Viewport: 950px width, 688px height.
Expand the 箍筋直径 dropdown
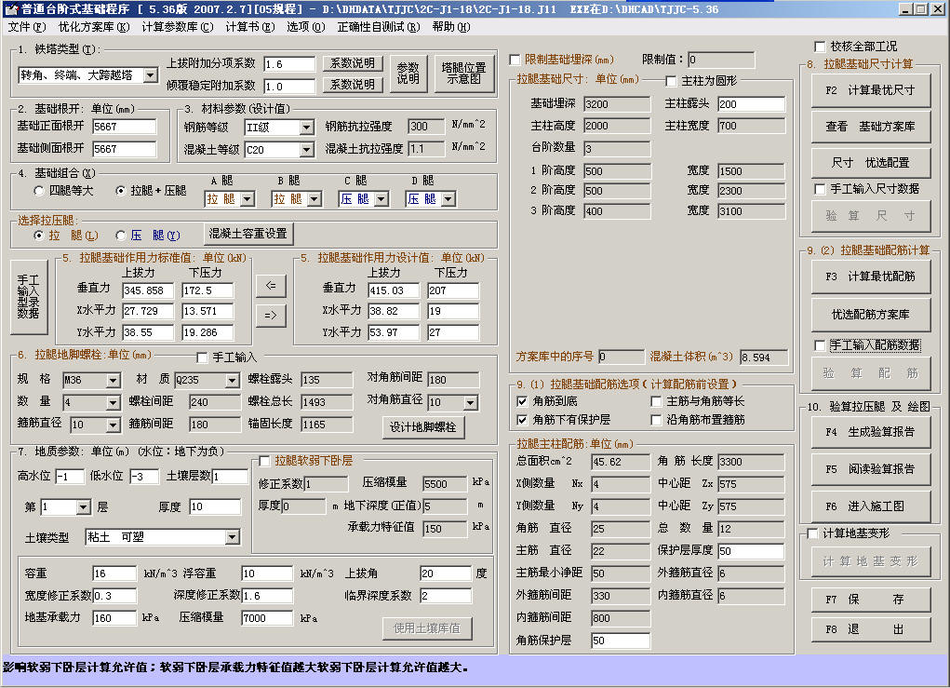[x=114, y=425]
